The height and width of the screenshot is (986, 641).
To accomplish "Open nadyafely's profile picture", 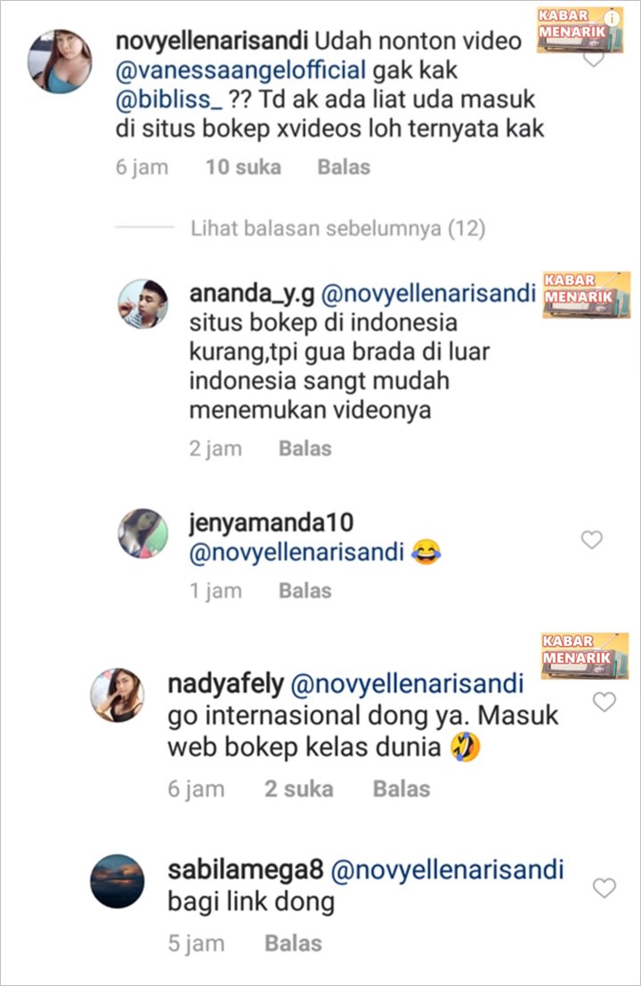I will (x=118, y=695).
